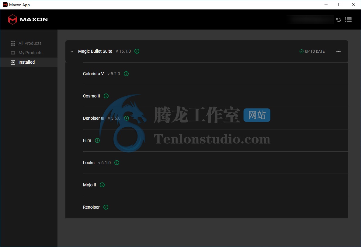Open the list menu icon in the header
The image size is (361, 247).
pyautogui.click(x=348, y=20)
